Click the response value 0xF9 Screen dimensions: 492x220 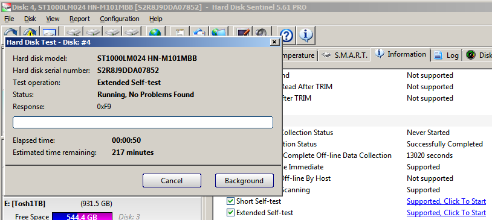(104, 107)
